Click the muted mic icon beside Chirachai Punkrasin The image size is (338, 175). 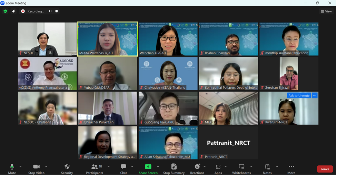[81, 122]
